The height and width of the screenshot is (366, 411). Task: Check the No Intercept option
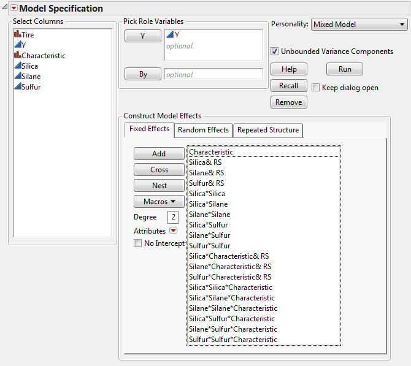click(x=137, y=243)
